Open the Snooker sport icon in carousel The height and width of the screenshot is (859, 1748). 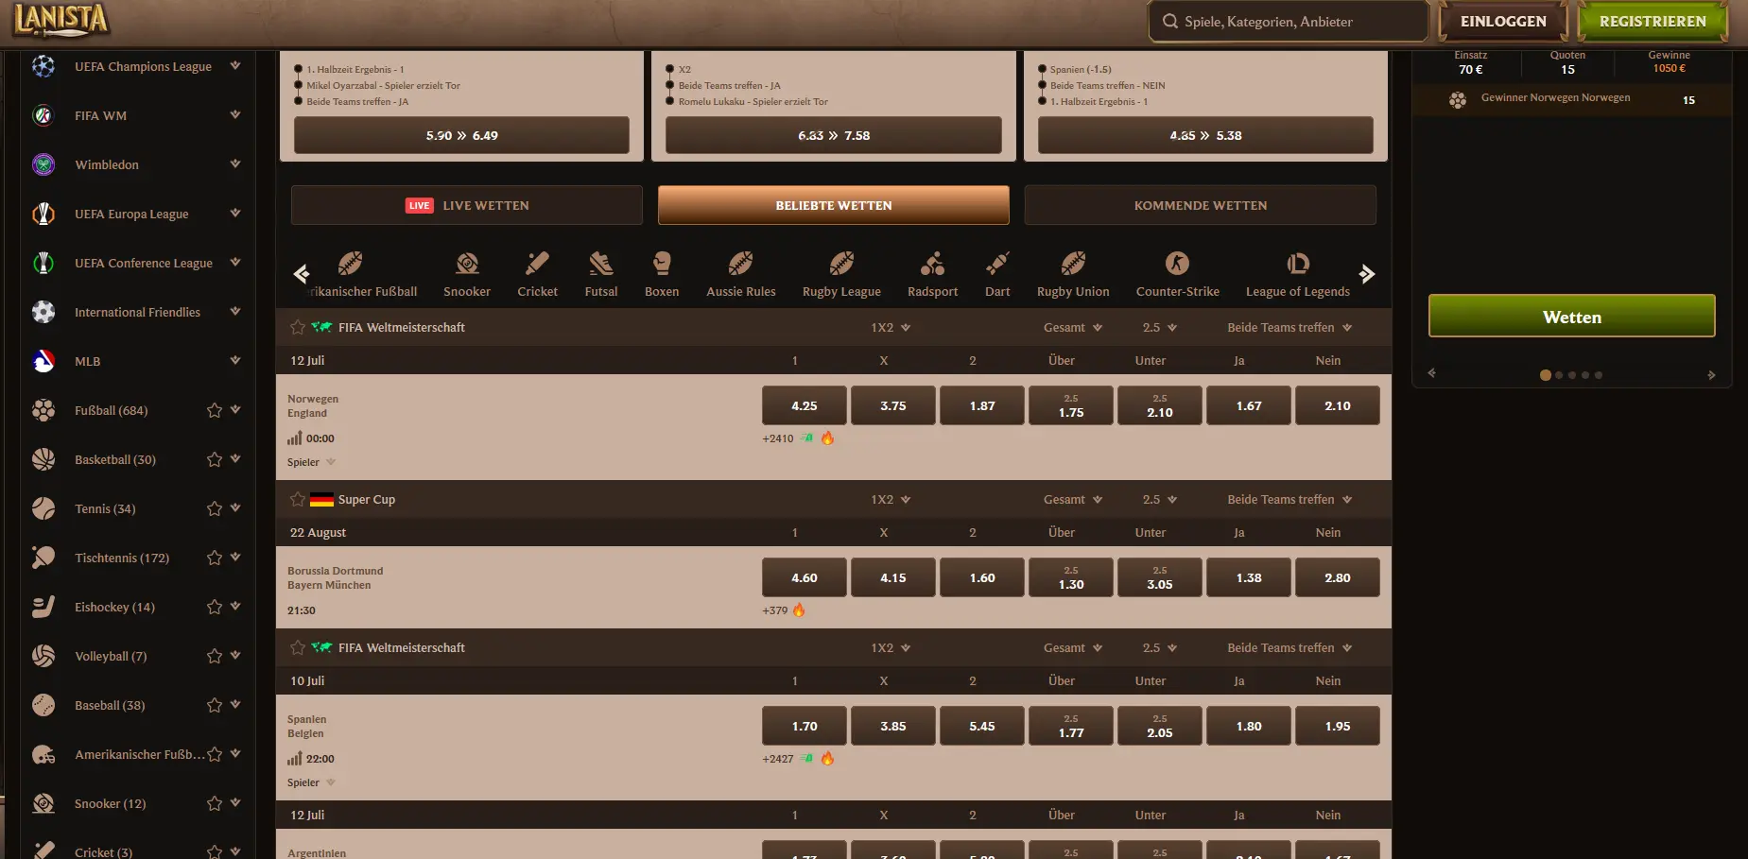[467, 264]
